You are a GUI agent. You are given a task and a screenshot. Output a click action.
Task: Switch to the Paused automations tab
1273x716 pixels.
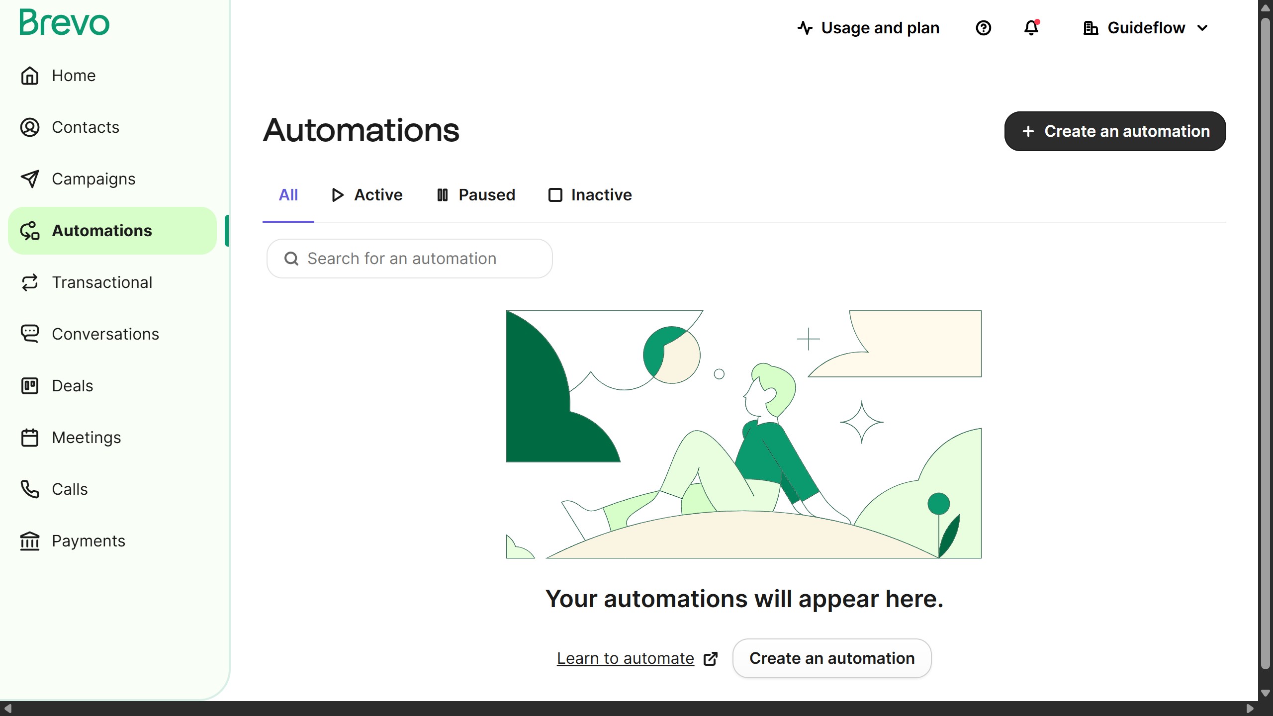click(x=476, y=195)
